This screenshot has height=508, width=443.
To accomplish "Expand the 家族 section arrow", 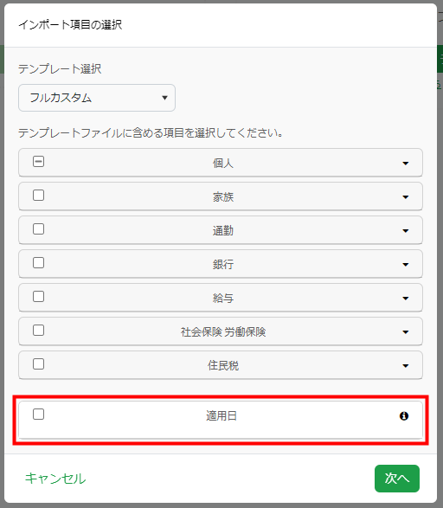I will [406, 197].
